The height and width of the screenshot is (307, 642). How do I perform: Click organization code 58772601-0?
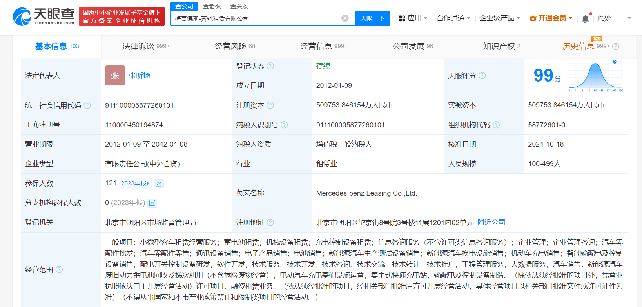click(547, 125)
